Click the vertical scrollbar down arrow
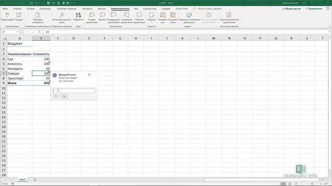Screen dimensions: 332x186 click(x=330, y=176)
